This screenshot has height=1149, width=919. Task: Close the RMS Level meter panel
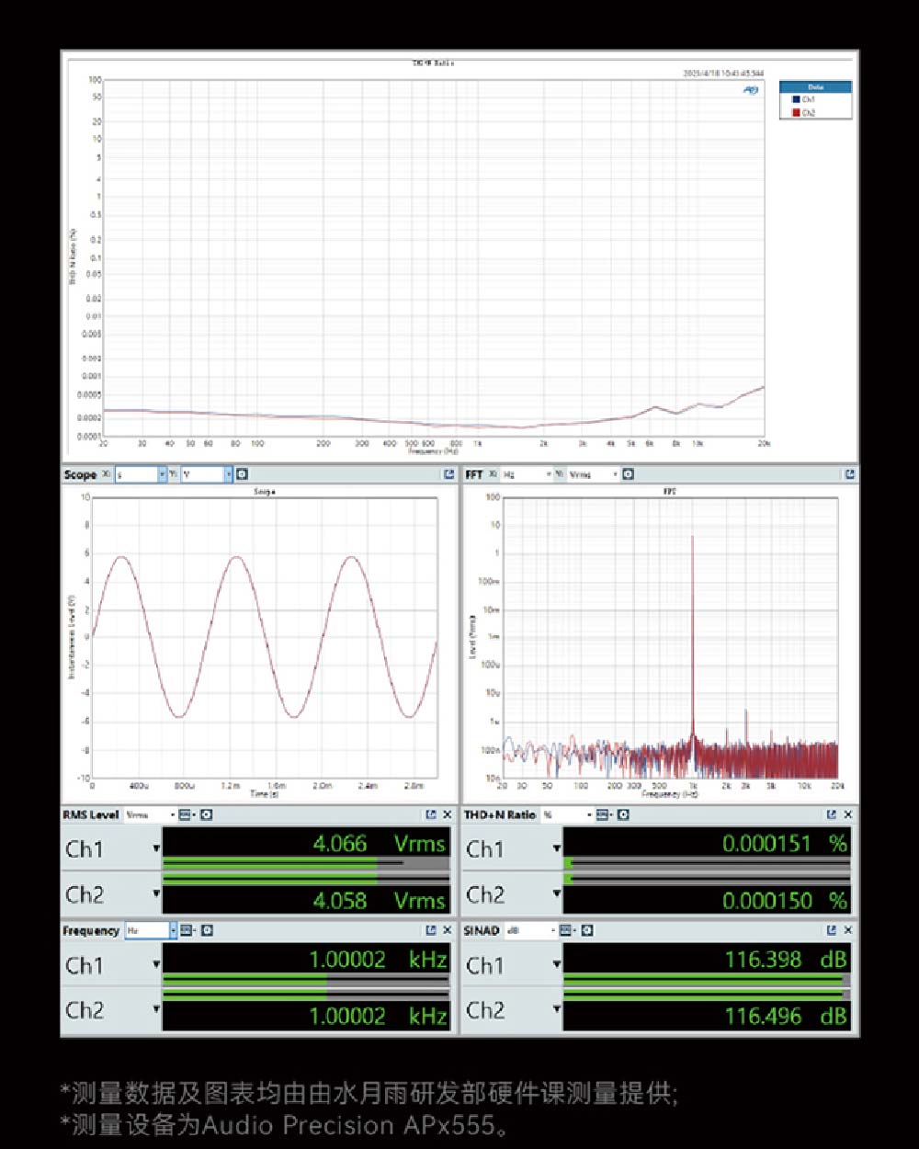tap(447, 814)
